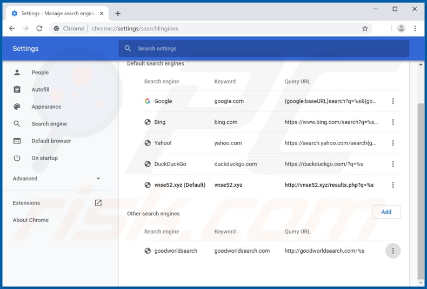This screenshot has height=289, width=427.
Task: Select the http://goodworldsearch.com/%s query URL
Action: click(324, 251)
